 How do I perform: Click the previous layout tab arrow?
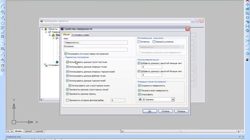click(x=8, y=131)
